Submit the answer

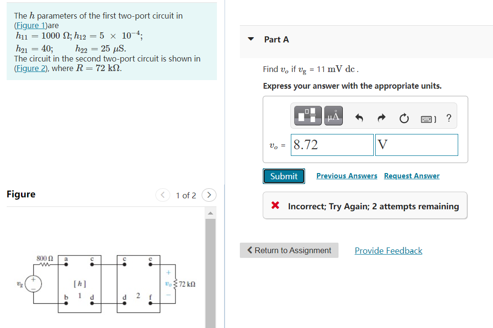[284, 176]
